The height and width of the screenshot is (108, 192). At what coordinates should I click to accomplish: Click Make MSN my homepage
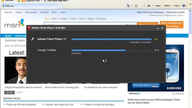(x=150, y=12)
